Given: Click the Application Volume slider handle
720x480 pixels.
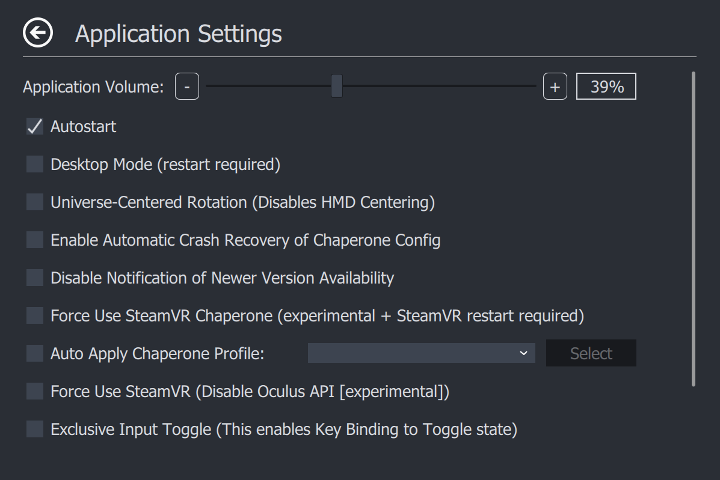Looking at the screenshot, I should tap(337, 86).
